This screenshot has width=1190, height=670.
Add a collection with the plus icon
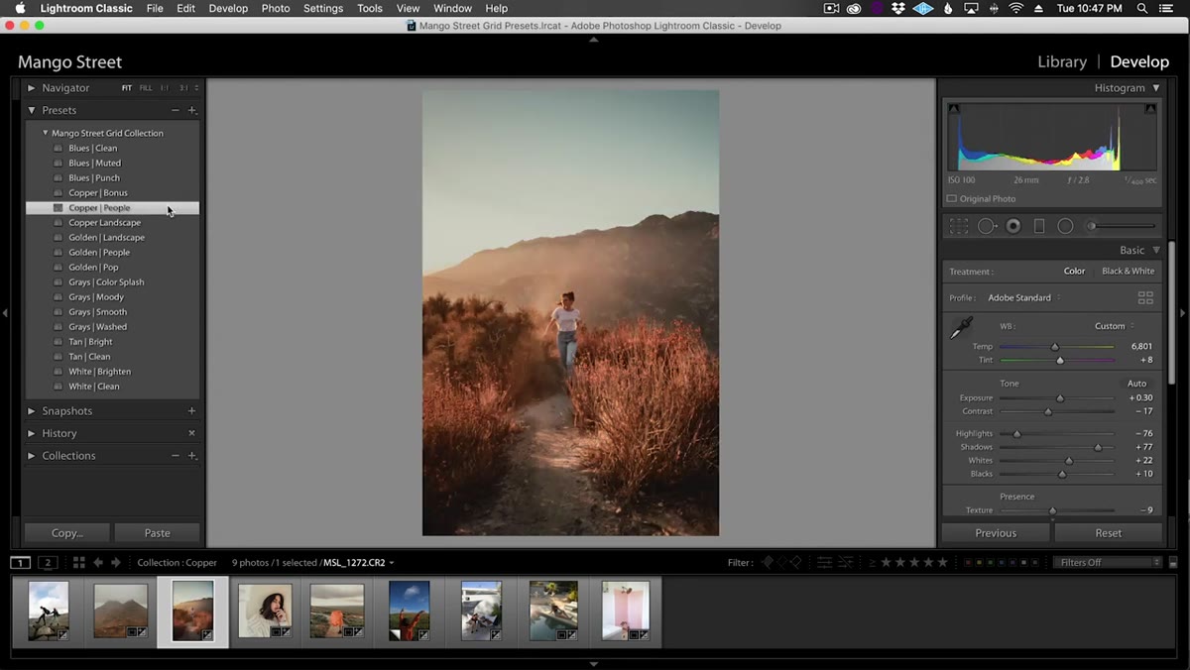pos(192,456)
